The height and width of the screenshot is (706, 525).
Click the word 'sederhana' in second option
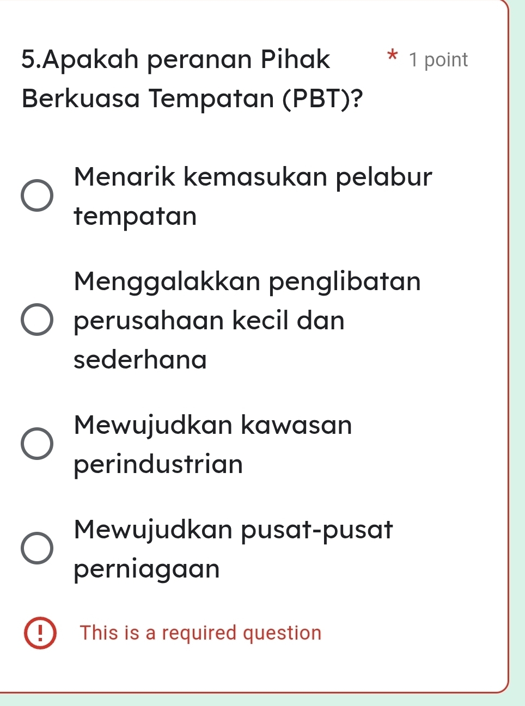[x=139, y=360]
